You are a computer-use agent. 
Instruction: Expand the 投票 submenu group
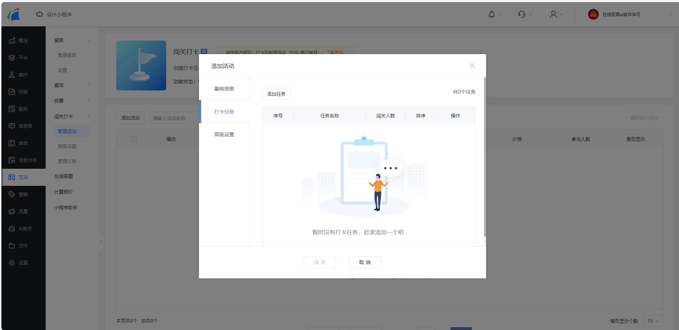pos(89,101)
